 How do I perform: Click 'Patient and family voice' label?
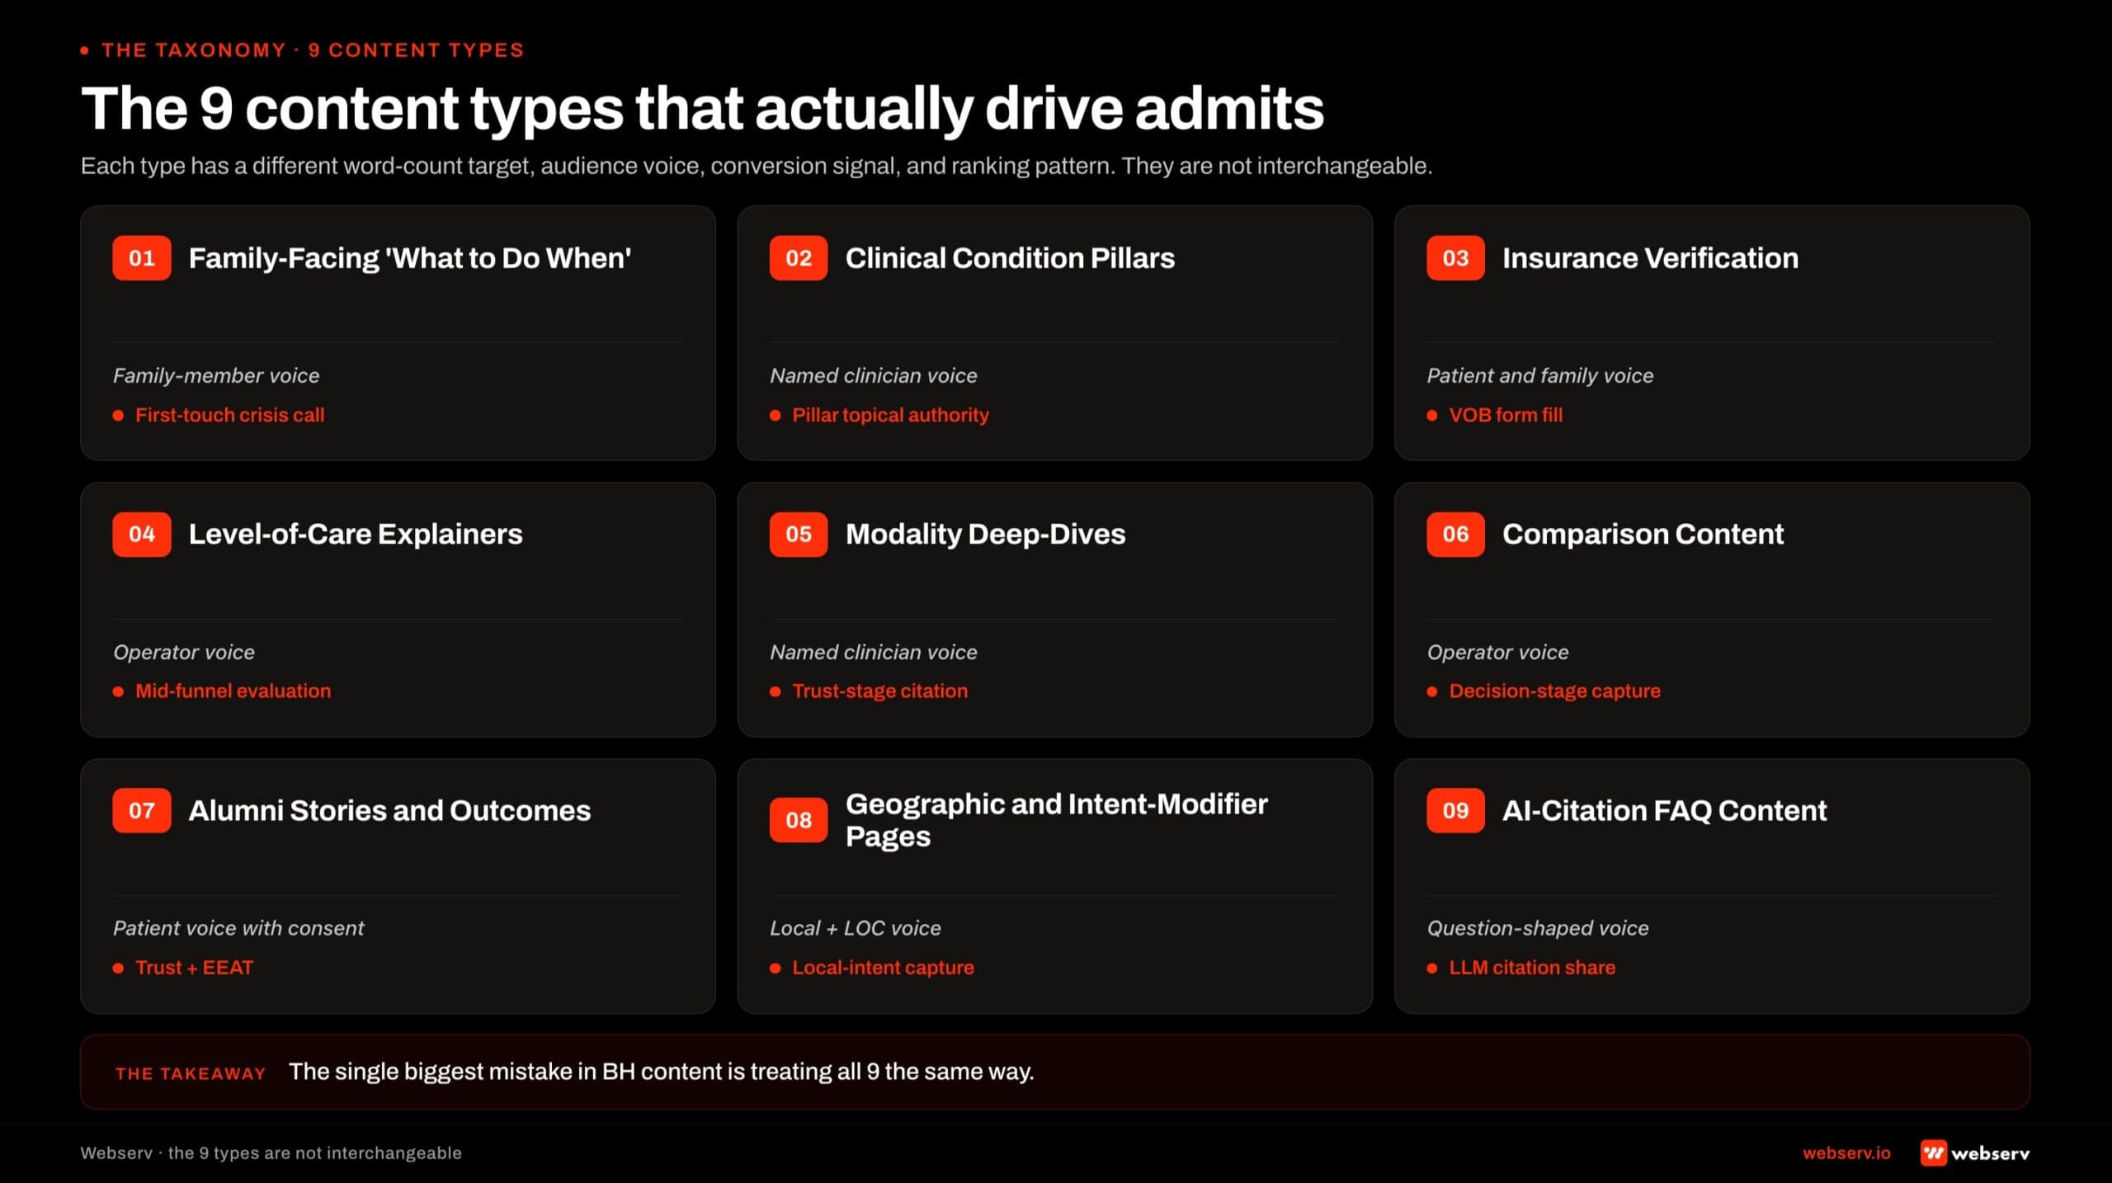coord(1539,375)
